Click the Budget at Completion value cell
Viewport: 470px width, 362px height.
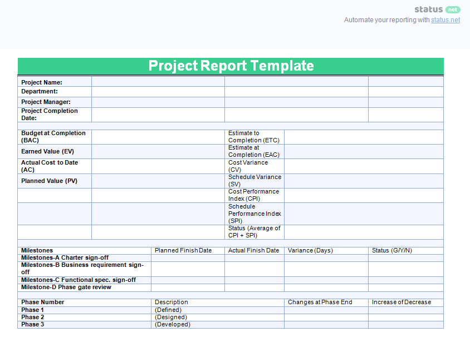click(158, 137)
